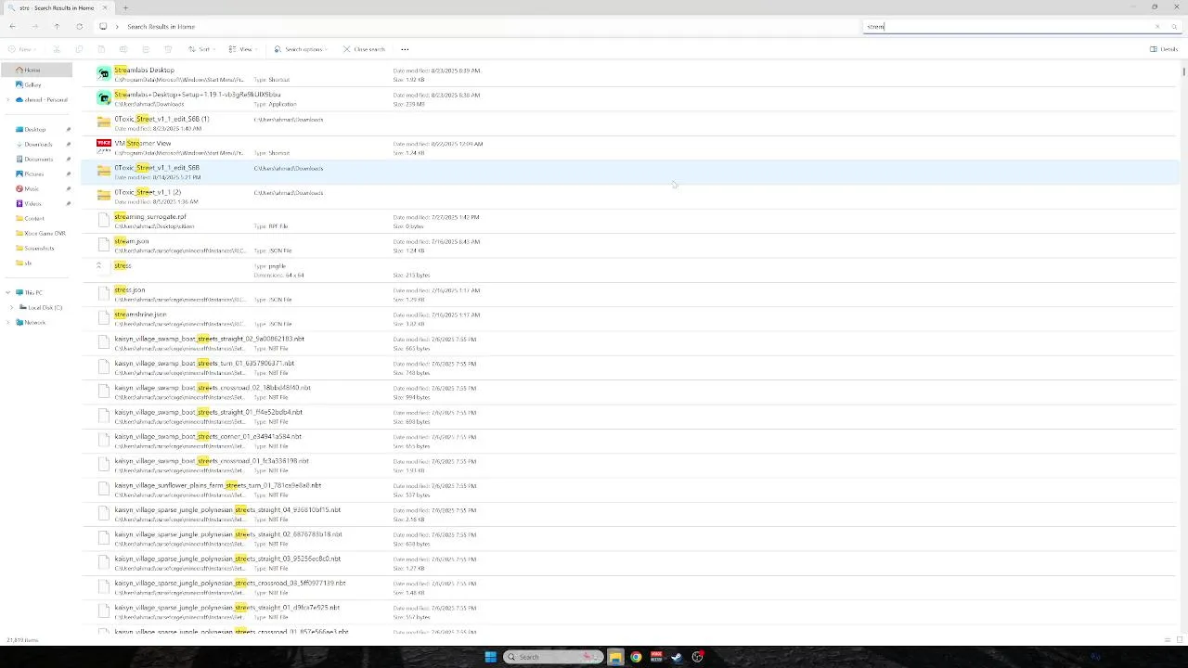The height and width of the screenshot is (668, 1188).
Task: Open the Search options dropdown
Action: 302,49
